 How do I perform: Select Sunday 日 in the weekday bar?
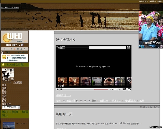[5, 49]
